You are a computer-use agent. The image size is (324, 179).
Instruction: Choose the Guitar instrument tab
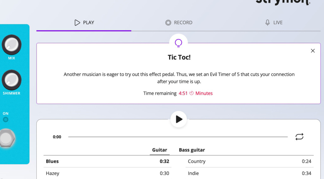(159, 150)
